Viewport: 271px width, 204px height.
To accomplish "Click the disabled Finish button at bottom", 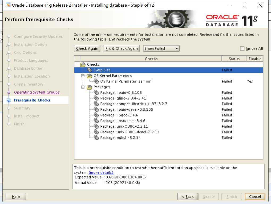I will pyautogui.click(x=232, y=197).
